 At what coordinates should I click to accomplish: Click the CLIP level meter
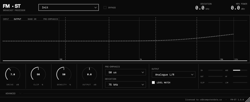[x=215, y=82]
